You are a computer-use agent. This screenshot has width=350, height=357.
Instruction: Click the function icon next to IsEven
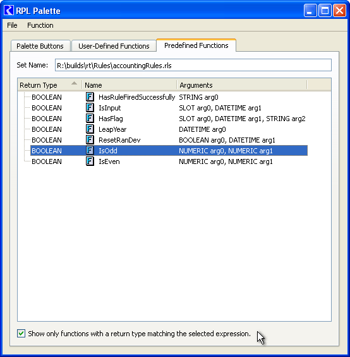point(90,161)
